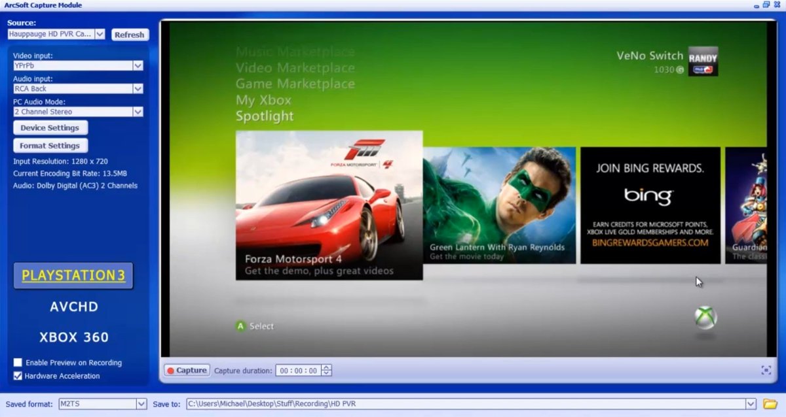
Task: Click the Refresh button
Action: pos(130,35)
